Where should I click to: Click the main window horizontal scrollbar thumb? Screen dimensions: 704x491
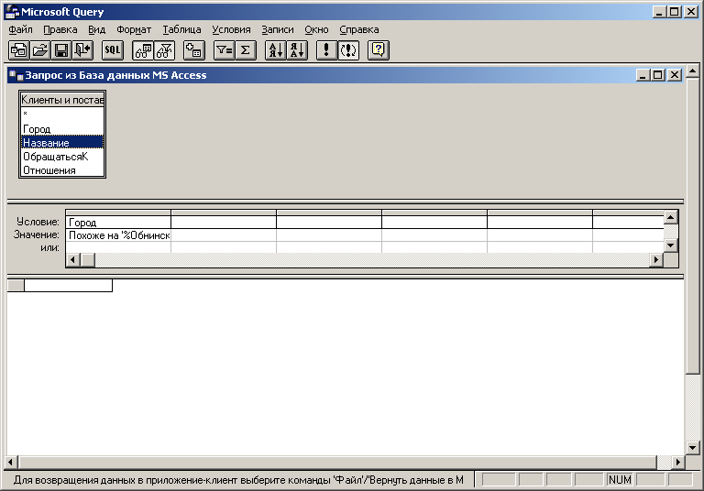point(337,462)
